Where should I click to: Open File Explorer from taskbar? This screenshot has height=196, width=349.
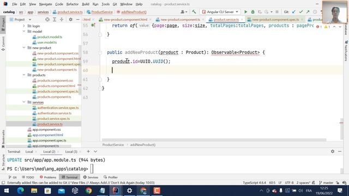coord(34,191)
